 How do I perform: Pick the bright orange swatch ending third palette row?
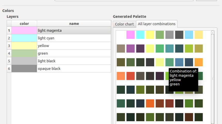point(199,62)
